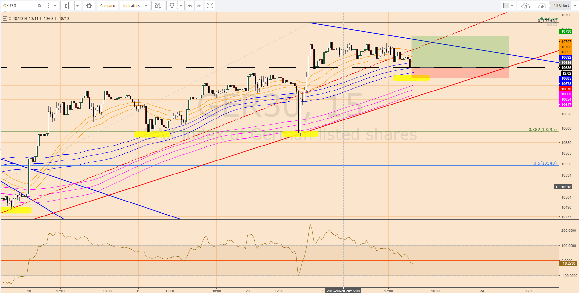The image size is (579, 293).
Task: Enter fullscreen mode
Action: tap(210, 6)
